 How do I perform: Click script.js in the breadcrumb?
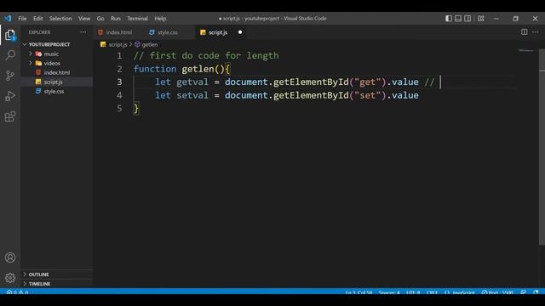(x=118, y=44)
